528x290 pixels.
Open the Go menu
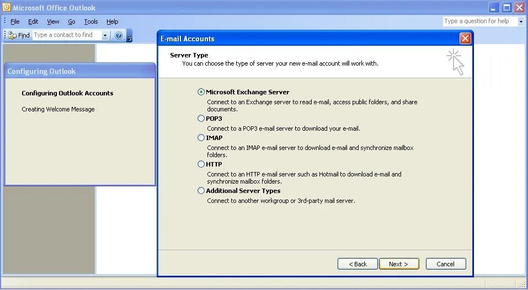(x=71, y=22)
